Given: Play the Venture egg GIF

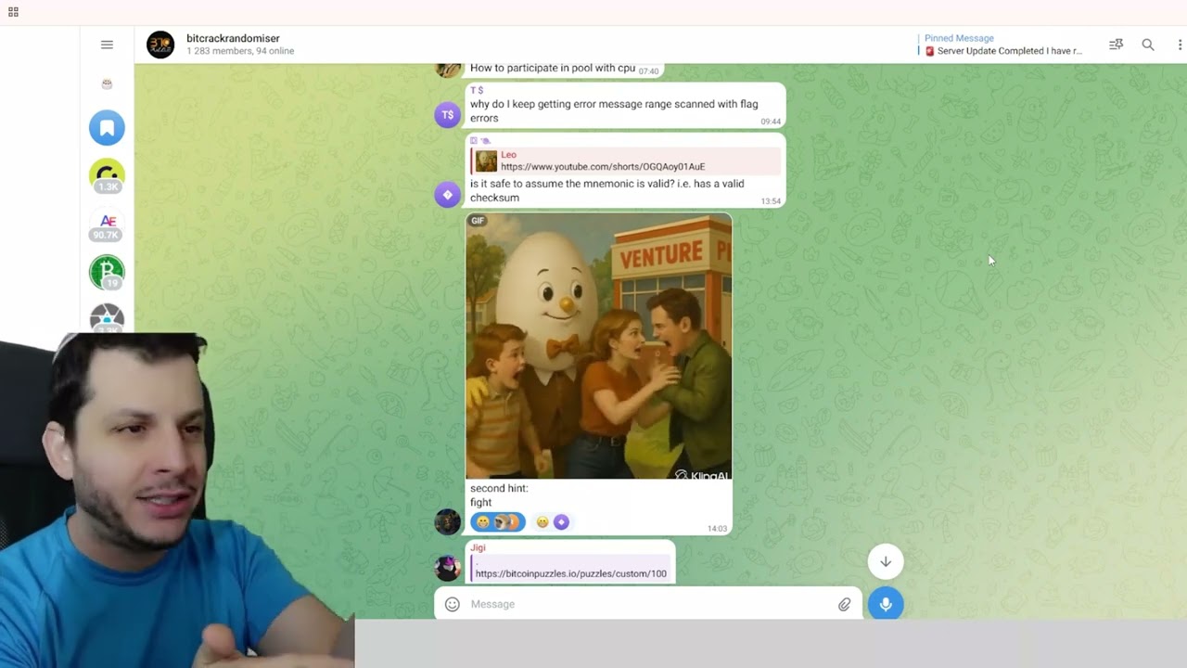Looking at the screenshot, I should click(x=598, y=346).
